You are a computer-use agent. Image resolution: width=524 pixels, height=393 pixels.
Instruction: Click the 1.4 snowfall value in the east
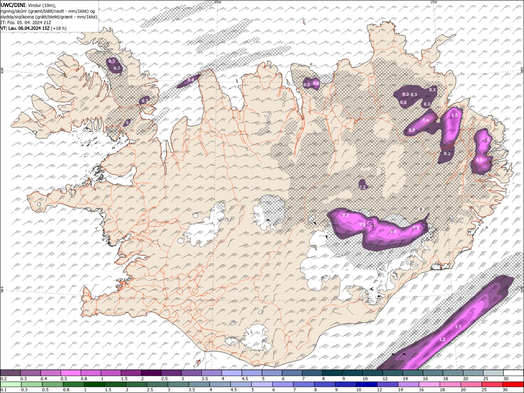coord(486,140)
